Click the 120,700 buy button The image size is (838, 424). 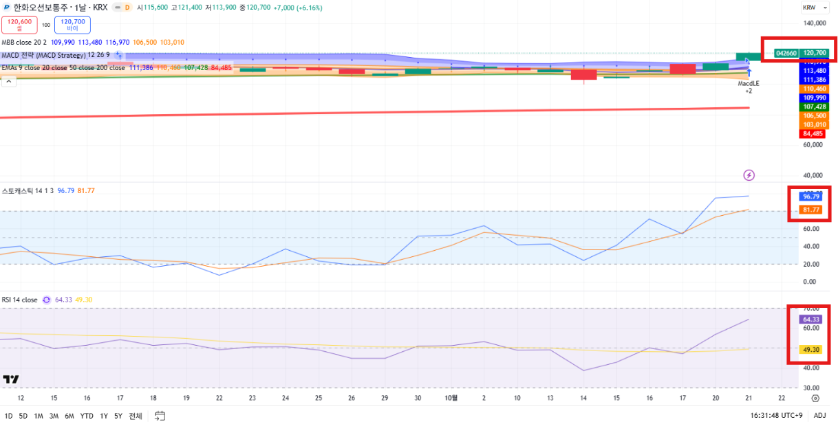tap(73, 25)
